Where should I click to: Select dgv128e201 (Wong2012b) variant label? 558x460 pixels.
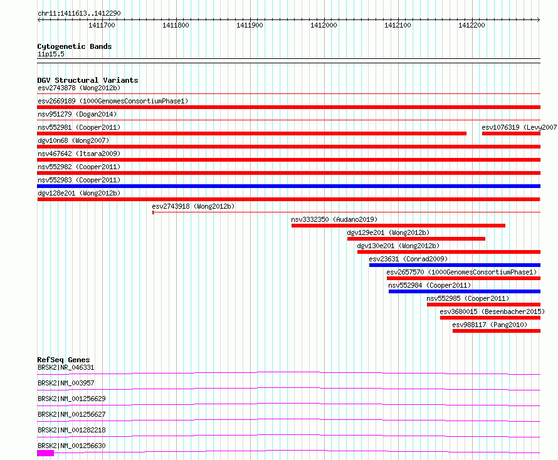pyautogui.click(x=79, y=193)
